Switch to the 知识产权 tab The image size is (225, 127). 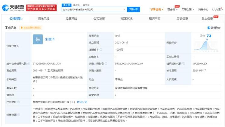154,19
